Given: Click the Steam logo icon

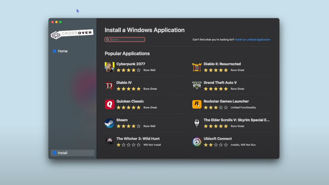Looking at the screenshot, I should pos(110,123).
